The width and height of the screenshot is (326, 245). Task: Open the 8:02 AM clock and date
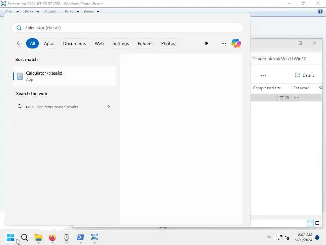303,237
